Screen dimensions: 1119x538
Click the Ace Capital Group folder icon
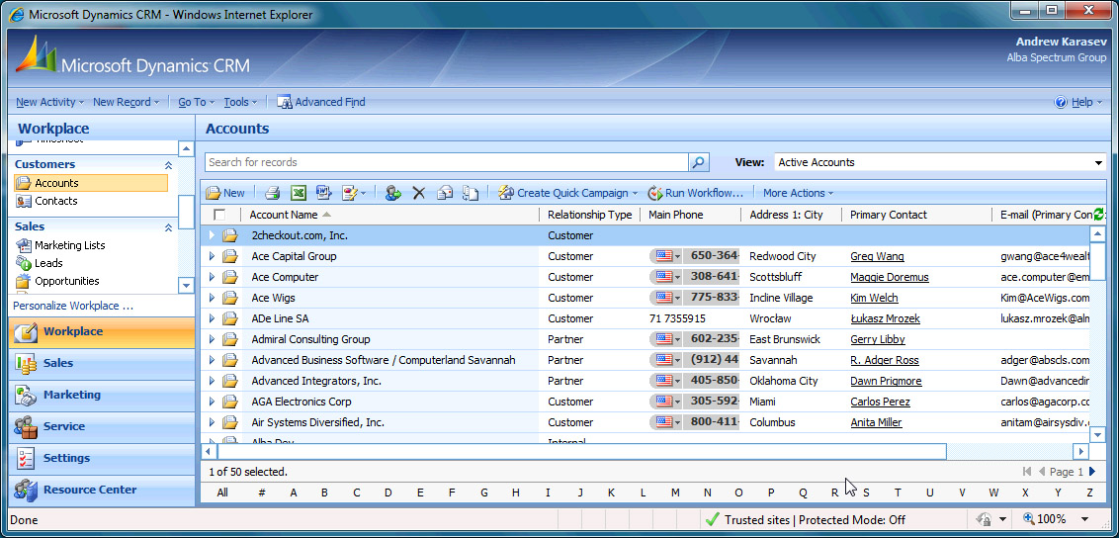point(229,256)
